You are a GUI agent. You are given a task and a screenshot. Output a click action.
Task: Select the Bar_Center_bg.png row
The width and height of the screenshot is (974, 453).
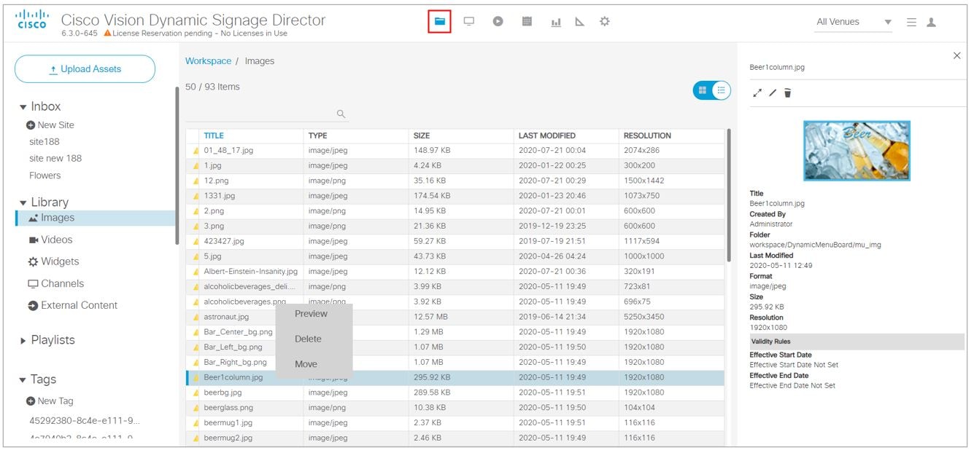tap(455, 332)
